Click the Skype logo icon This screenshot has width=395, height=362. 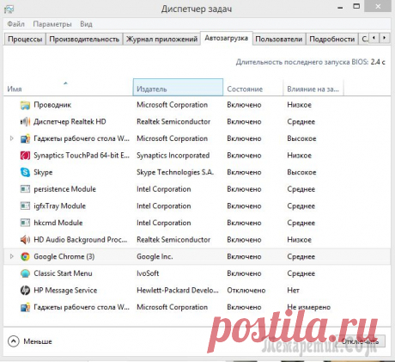25,172
